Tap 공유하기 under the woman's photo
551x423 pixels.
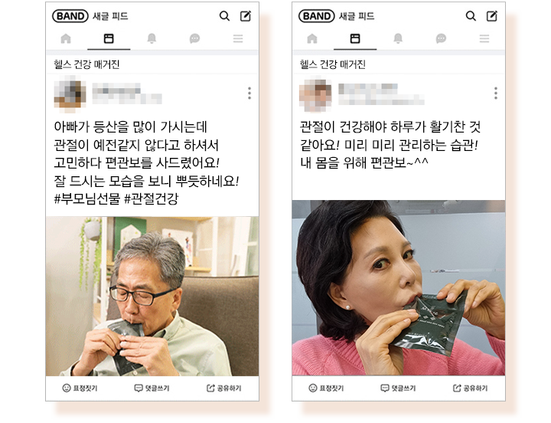(x=470, y=389)
